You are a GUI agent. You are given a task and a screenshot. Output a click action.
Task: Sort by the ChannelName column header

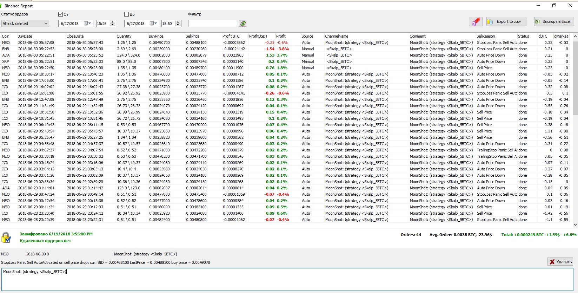pyautogui.click(x=366, y=36)
